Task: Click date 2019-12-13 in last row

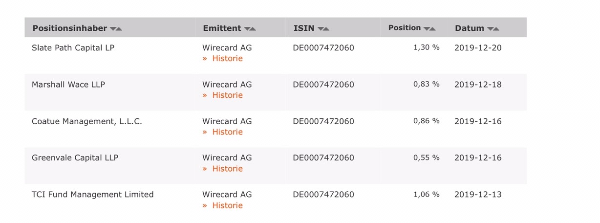Action: tap(478, 195)
